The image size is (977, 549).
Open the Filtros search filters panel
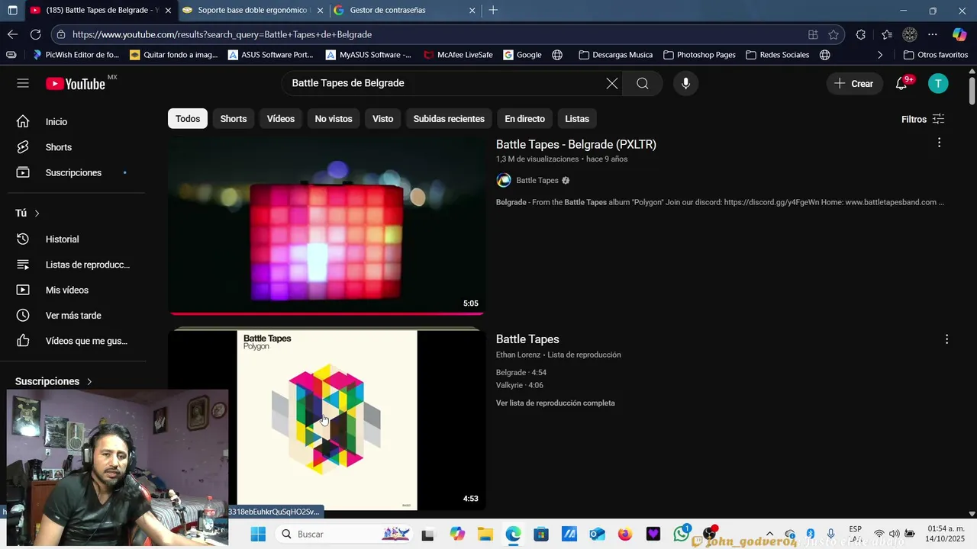[x=923, y=119]
